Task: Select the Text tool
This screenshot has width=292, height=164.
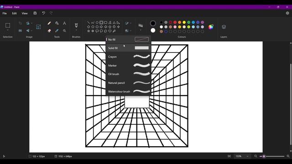Action: [64, 23]
